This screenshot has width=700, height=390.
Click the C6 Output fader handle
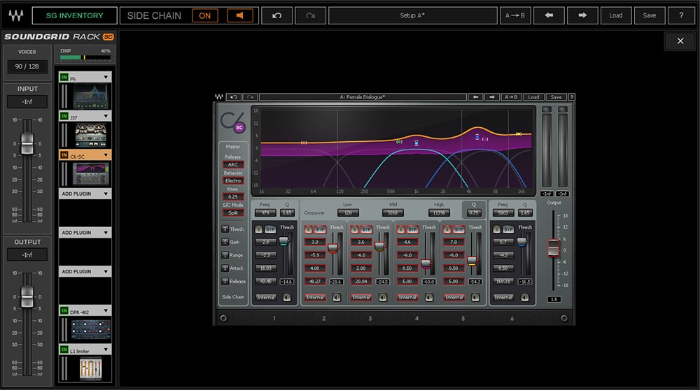pyautogui.click(x=553, y=247)
